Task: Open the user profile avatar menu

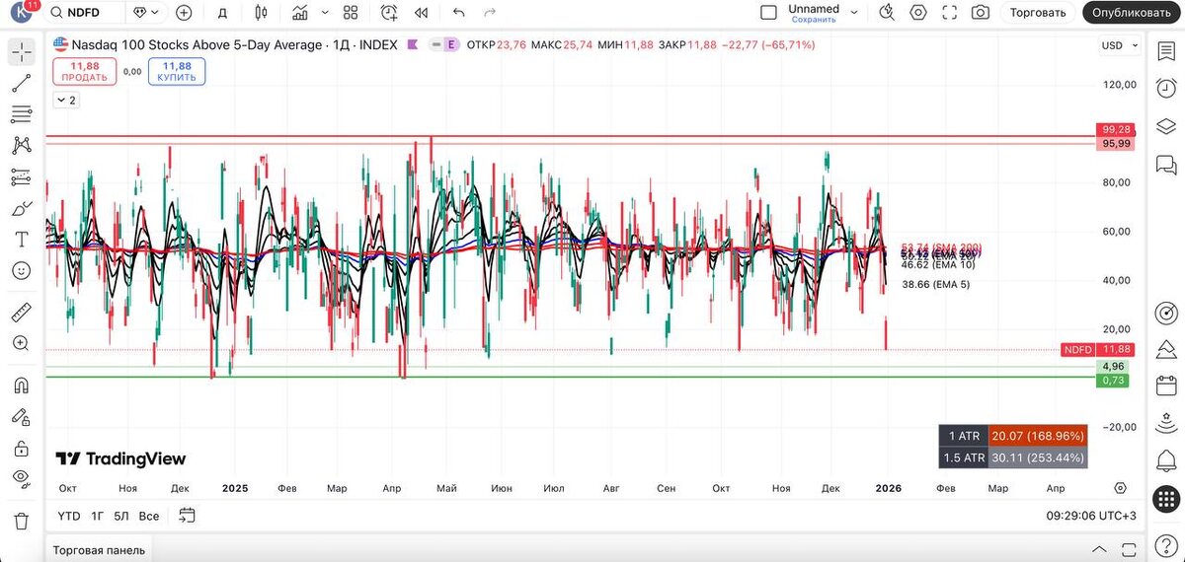Action: pos(22,12)
